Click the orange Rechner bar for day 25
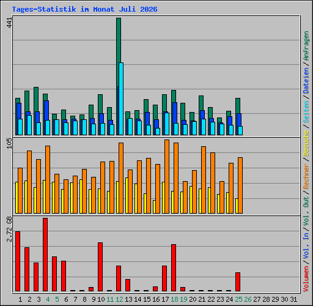This screenshot has width=313, height=306. [240, 185]
